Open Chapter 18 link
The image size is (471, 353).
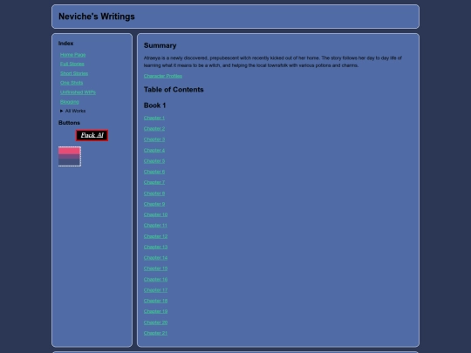(x=155, y=301)
